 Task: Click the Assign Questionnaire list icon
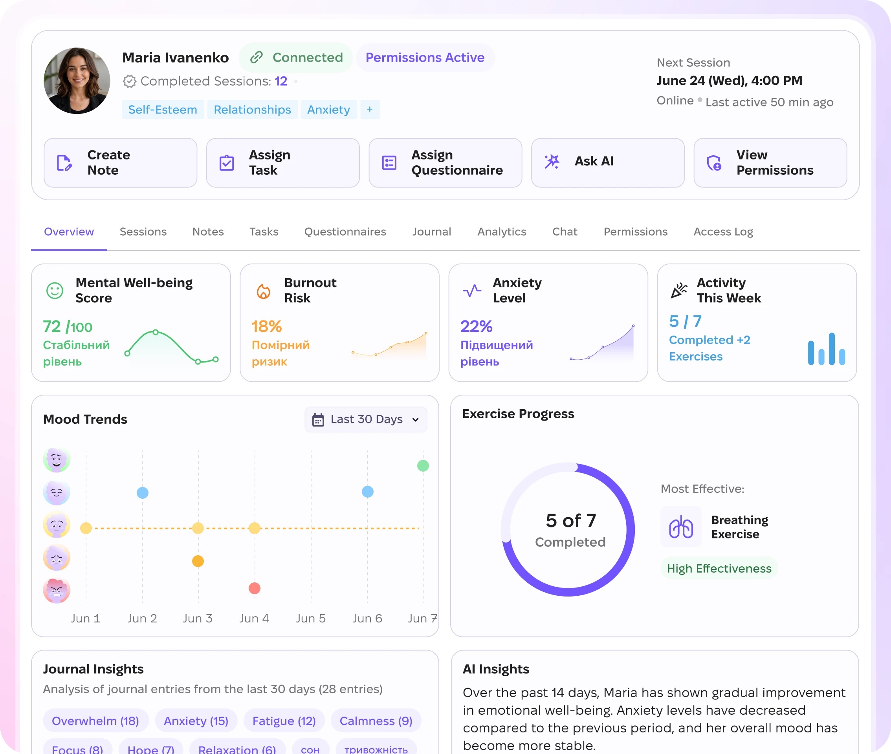389,163
